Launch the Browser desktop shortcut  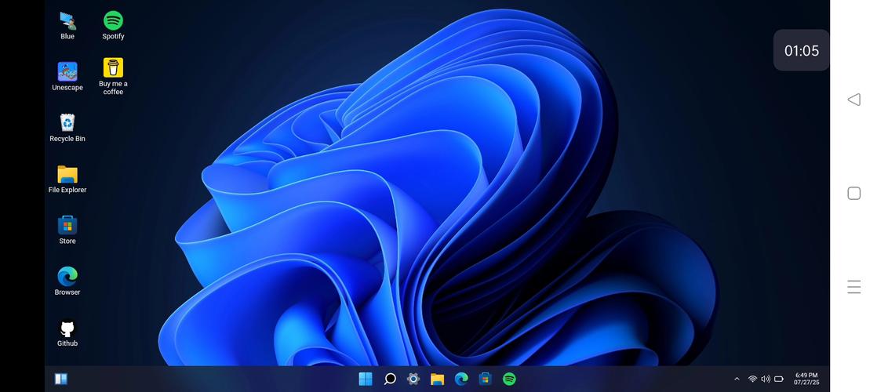(x=67, y=281)
